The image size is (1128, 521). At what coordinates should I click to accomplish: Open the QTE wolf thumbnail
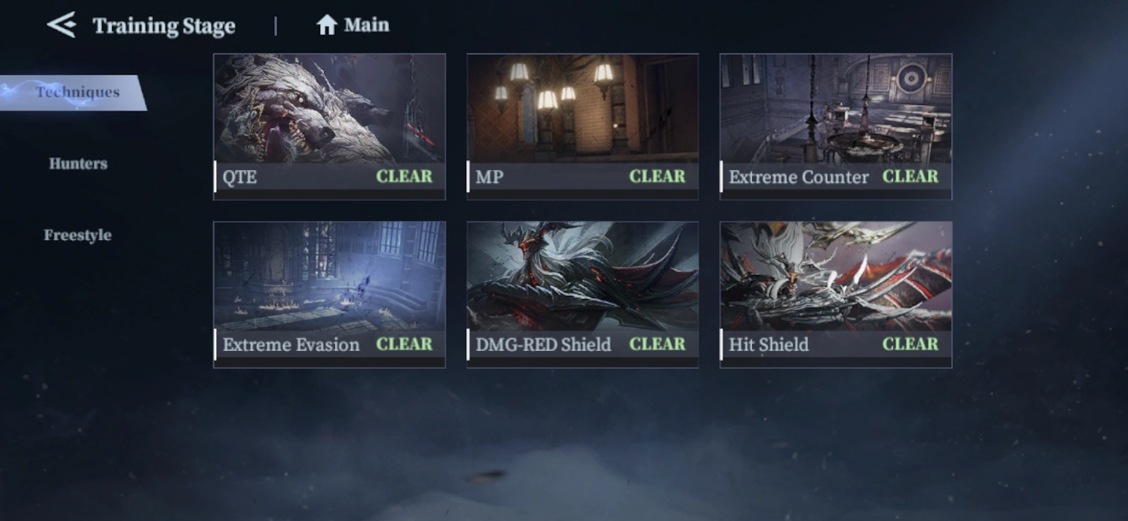click(329, 108)
